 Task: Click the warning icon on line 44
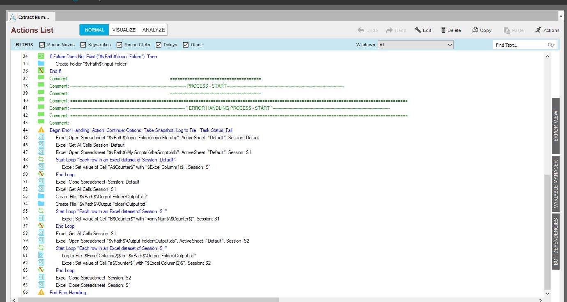[41, 130]
